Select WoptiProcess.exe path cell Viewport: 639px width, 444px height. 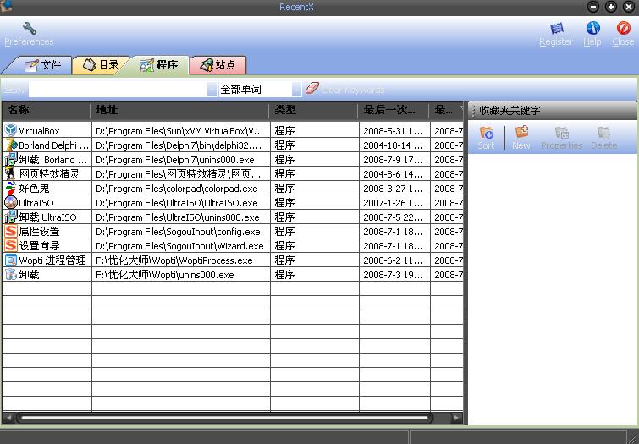coord(181,260)
